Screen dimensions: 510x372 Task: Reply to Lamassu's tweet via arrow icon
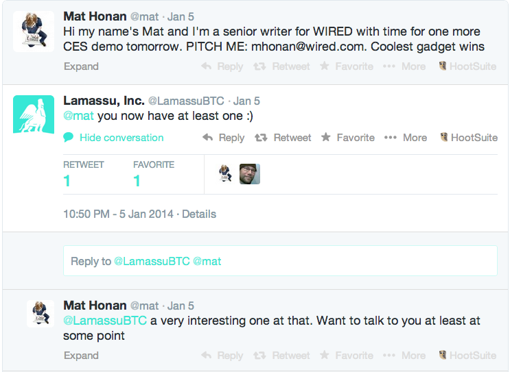(208, 138)
